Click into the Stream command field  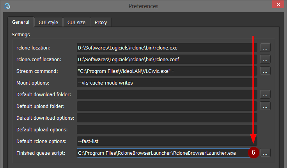point(164,71)
